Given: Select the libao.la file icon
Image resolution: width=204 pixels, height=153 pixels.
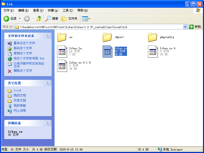Looking at the screenshot, I should [62, 52].
